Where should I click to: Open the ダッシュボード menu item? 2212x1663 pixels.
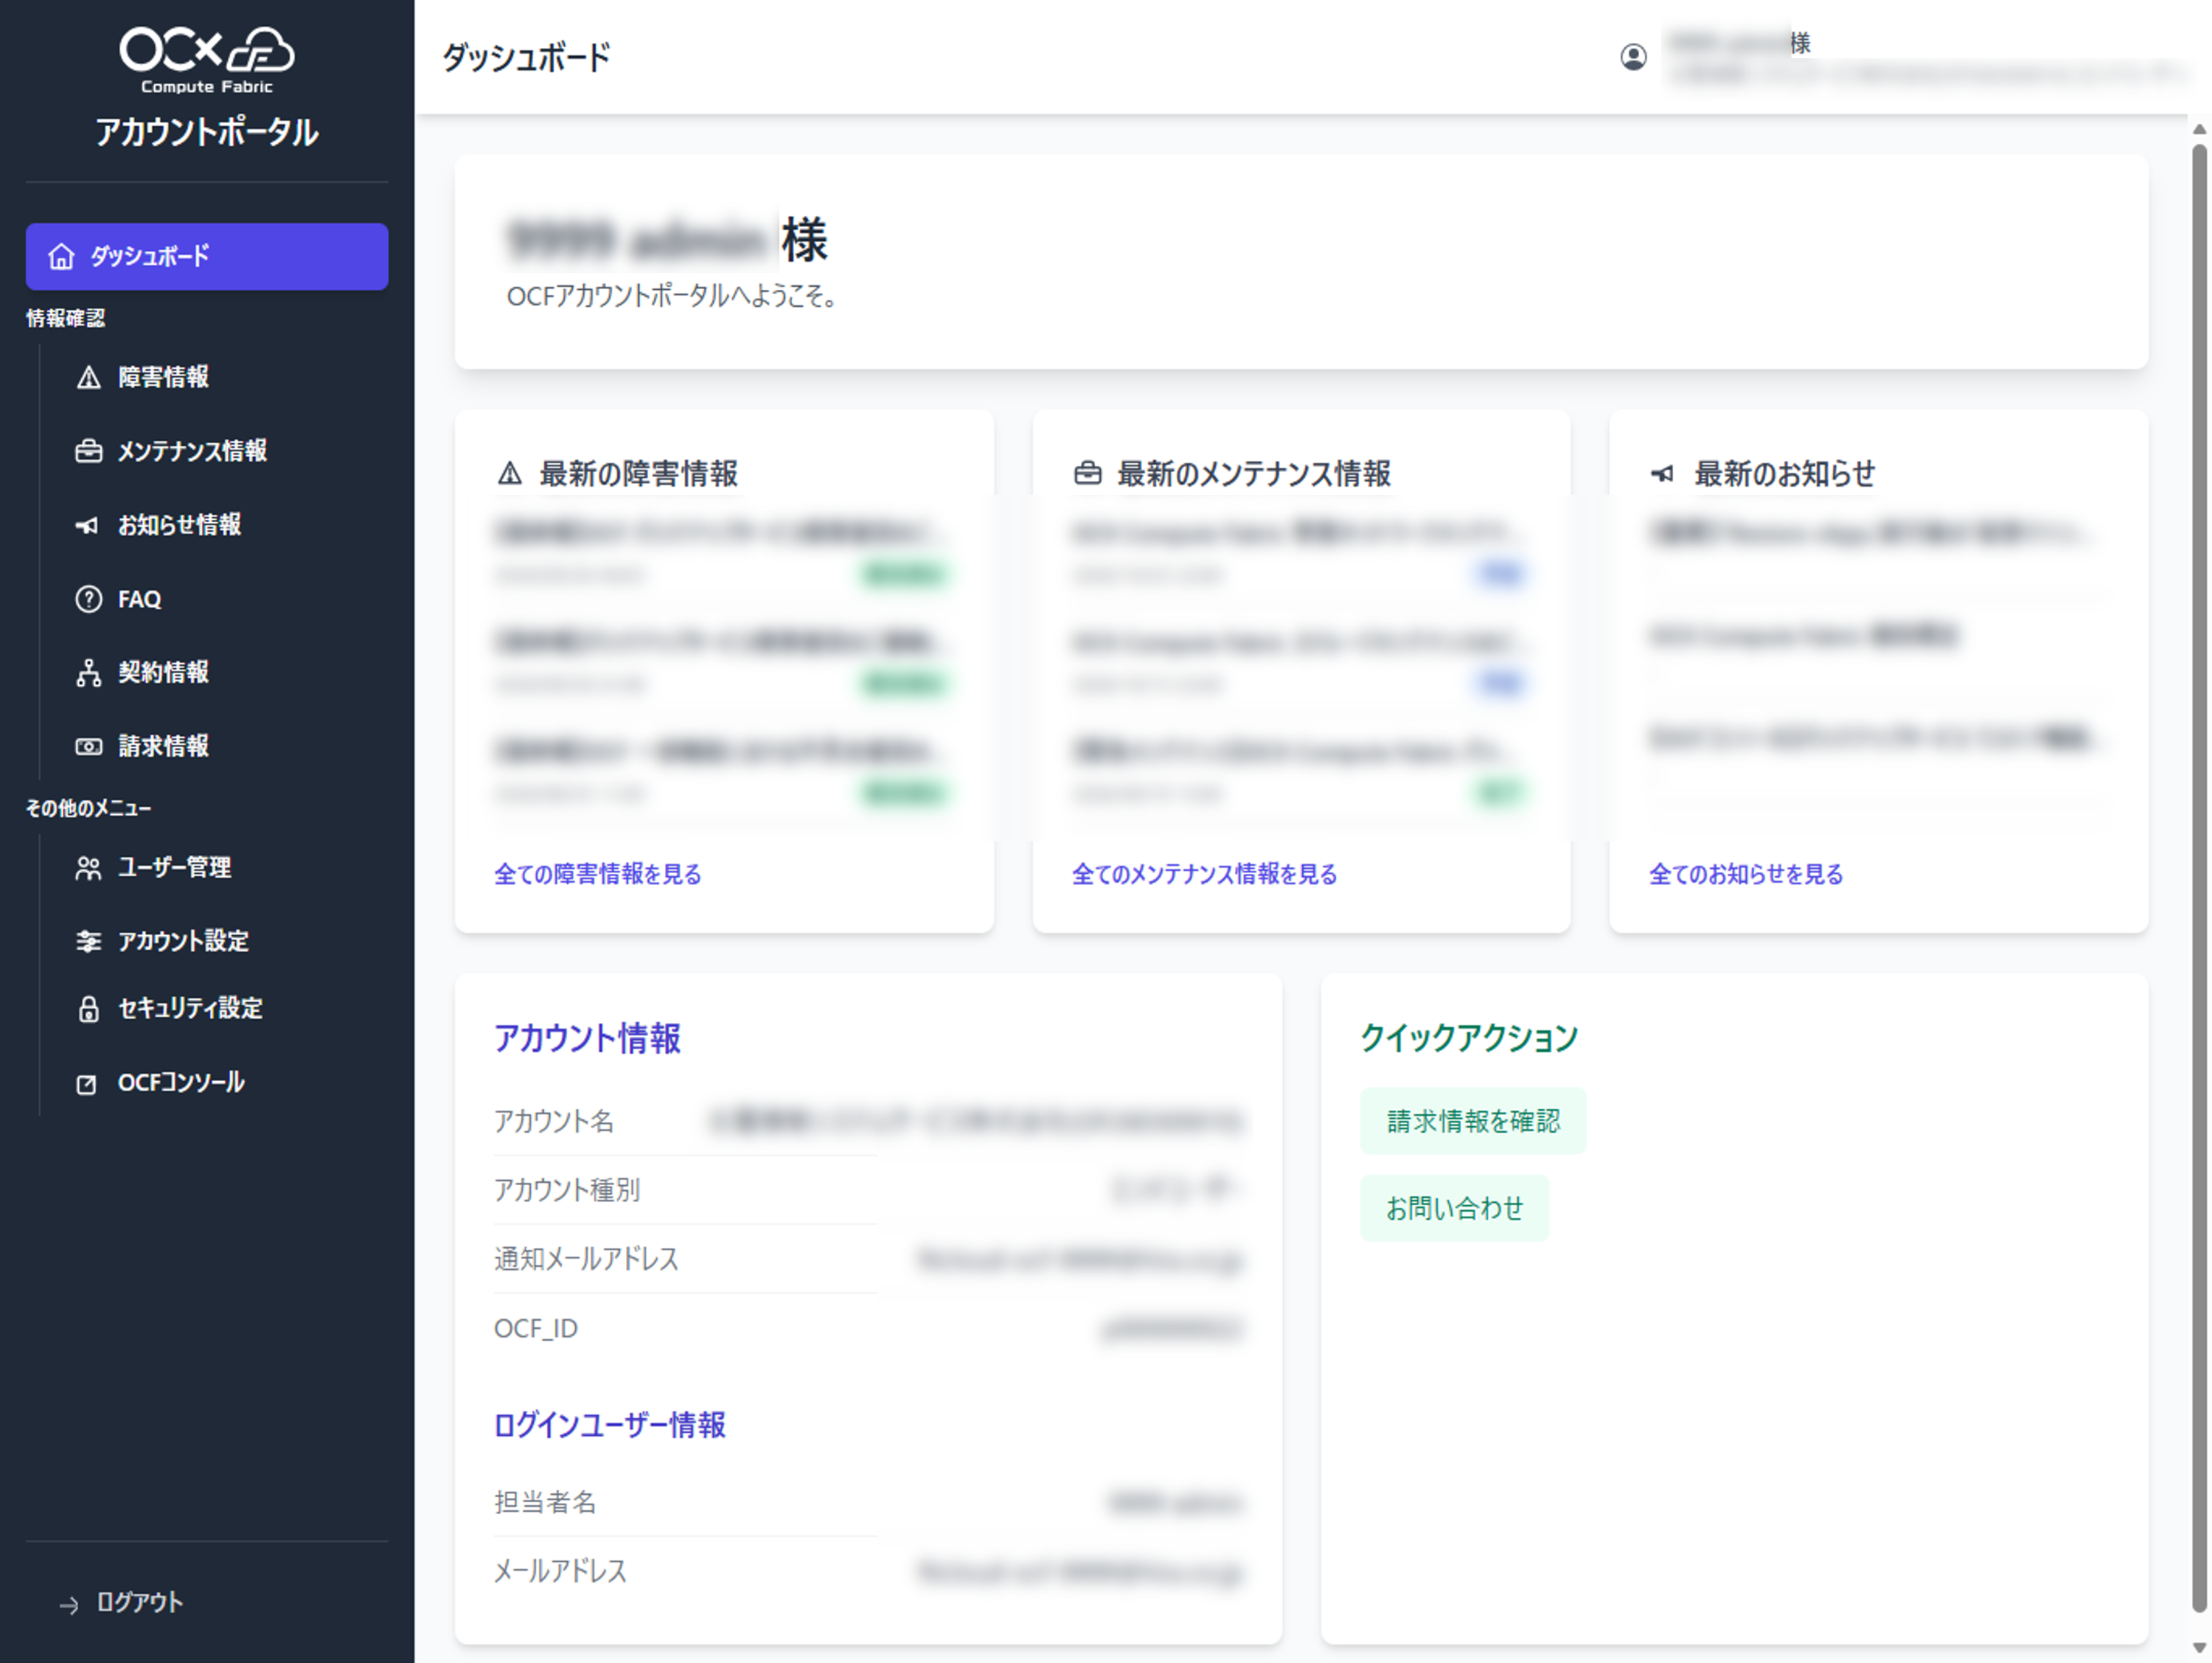click(x=207, y=256)
